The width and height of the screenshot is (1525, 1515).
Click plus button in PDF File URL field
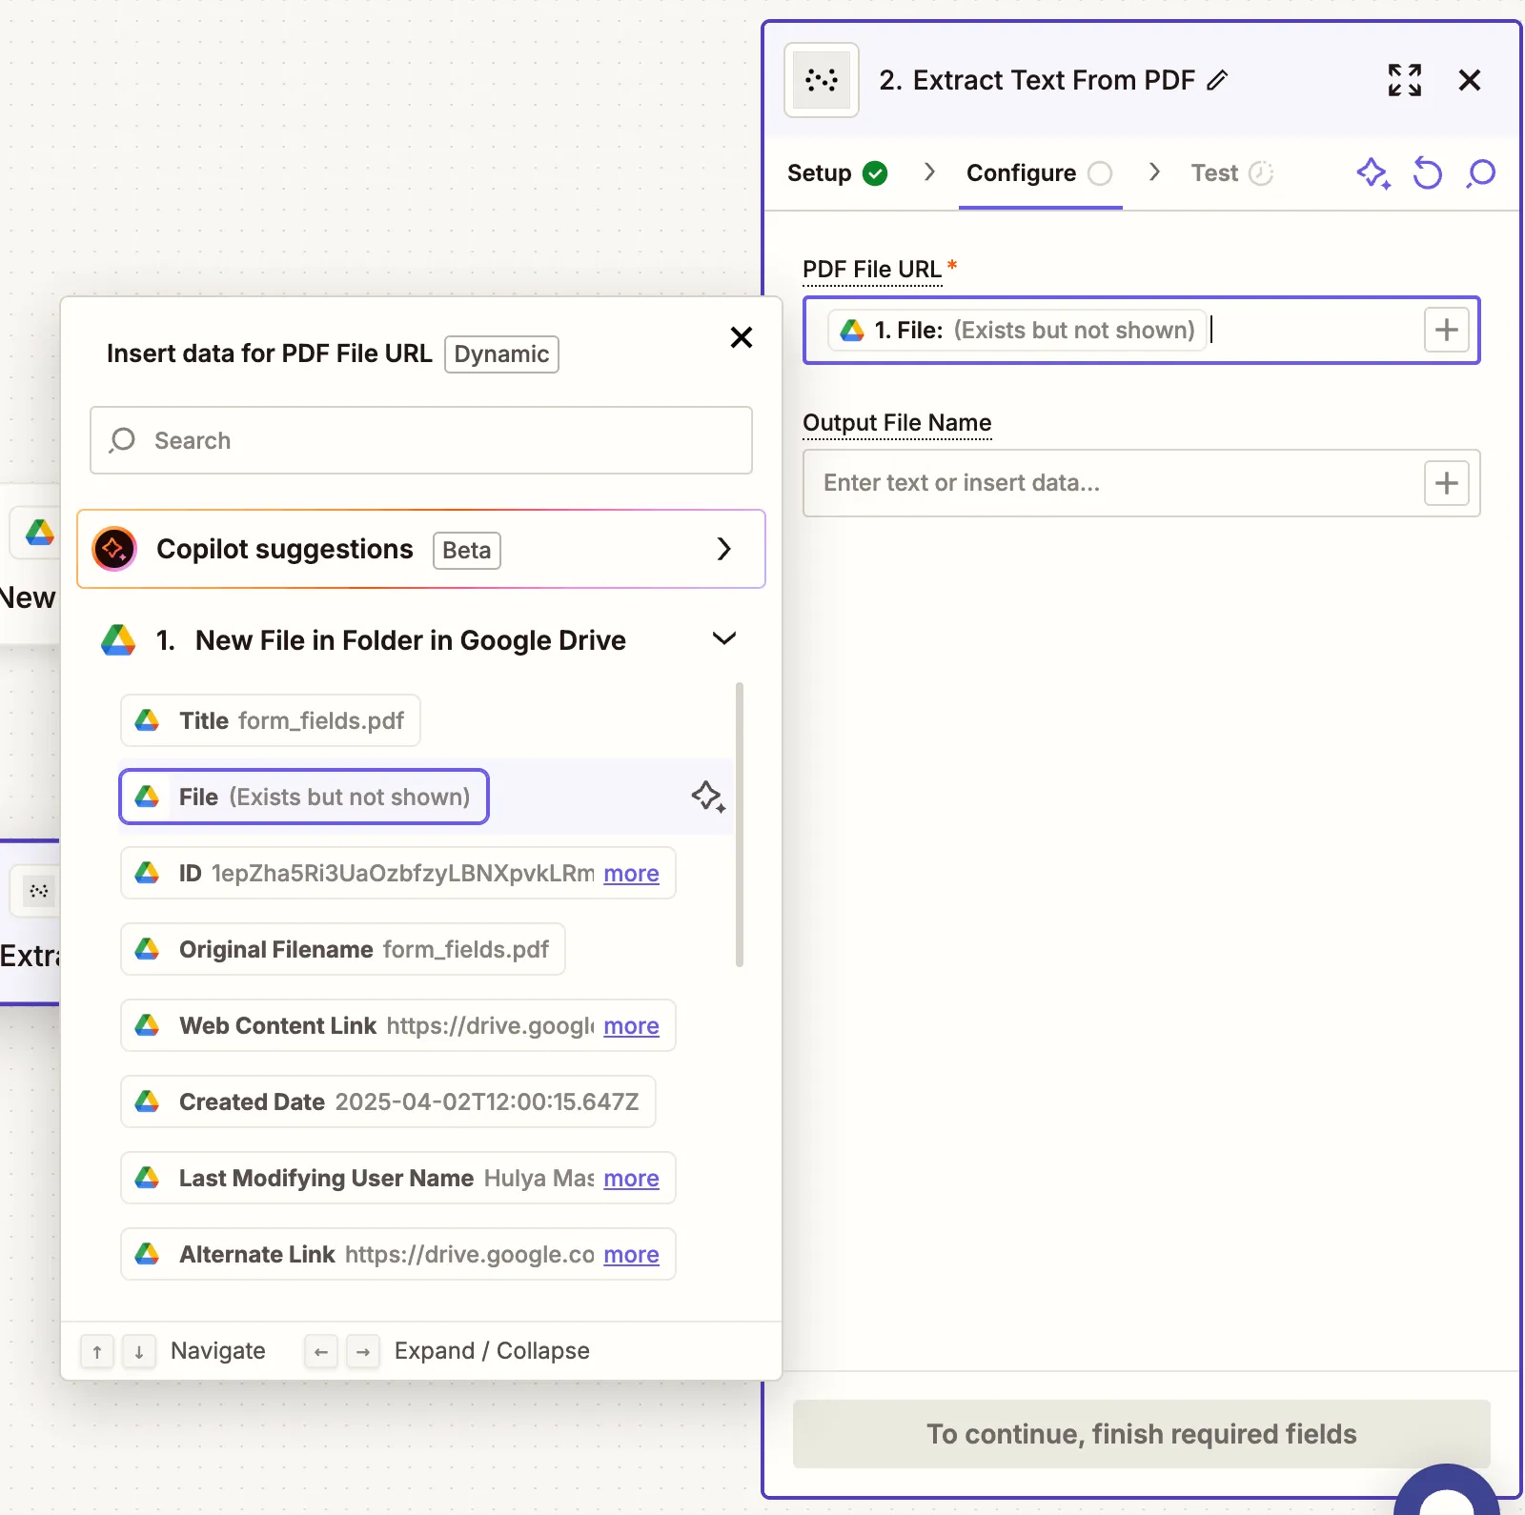point(1447,331)
